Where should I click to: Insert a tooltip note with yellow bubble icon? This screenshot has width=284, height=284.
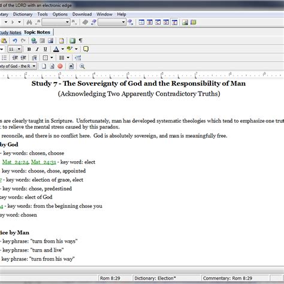click(x=86, y=49)
